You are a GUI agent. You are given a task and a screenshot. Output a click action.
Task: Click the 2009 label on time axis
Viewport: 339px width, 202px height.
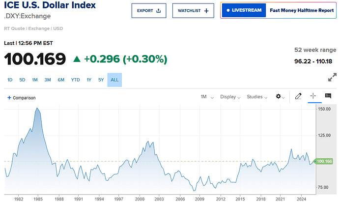(x=200, y=199)
